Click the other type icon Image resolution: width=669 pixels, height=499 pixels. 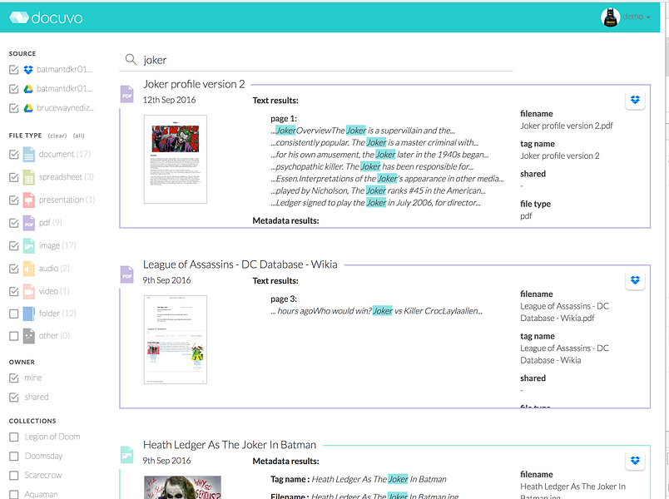coord(29,336)
